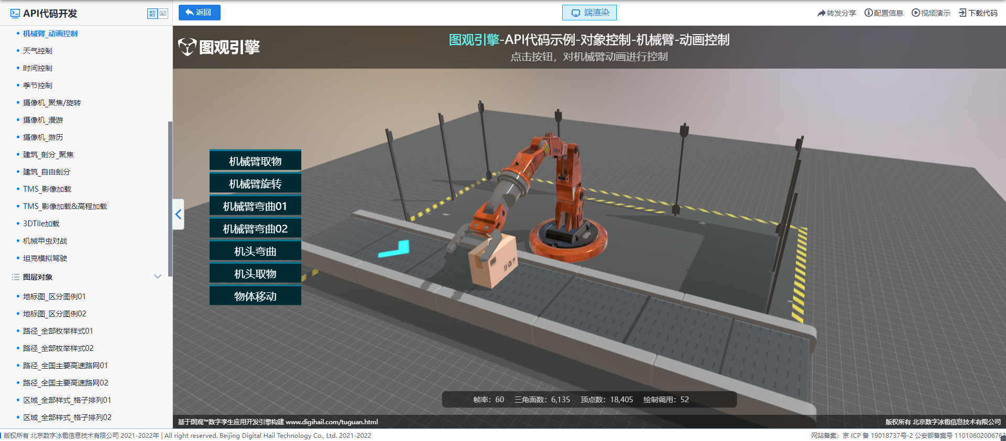Click the 机械臂取物 button

coord(255,161)
